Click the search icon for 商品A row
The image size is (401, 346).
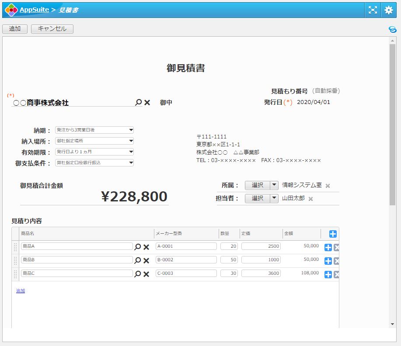coord(138,247)
